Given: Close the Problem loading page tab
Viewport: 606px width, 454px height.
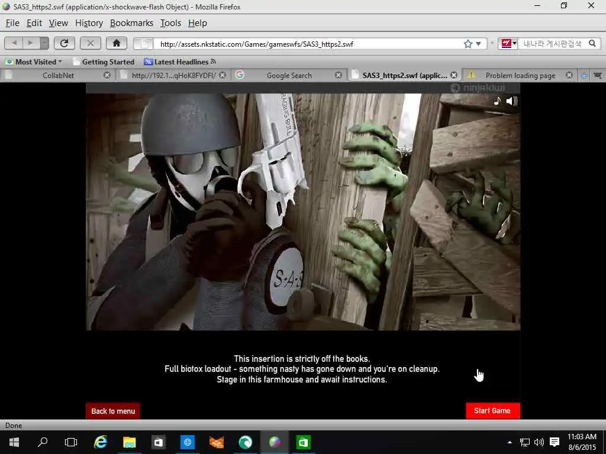Looking at the screenshot, I should 569,75.
